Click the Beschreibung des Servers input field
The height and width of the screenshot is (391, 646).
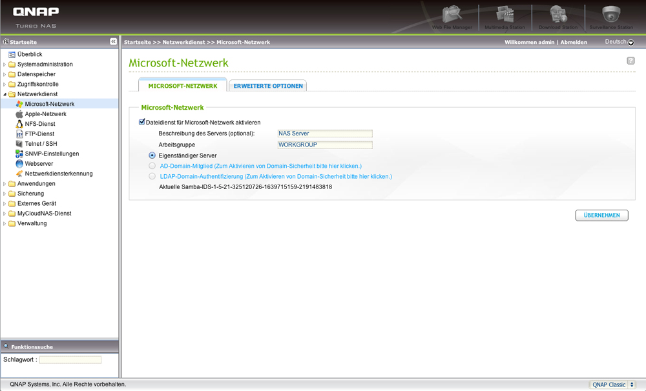click(x=325, y=134)
